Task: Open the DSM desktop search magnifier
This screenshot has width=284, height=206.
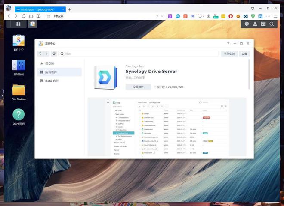Action: [x=272, y=24]
